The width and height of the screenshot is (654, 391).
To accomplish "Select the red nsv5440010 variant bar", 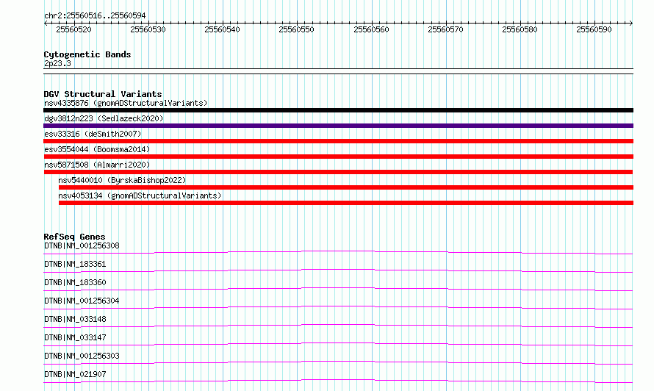I will [346, 187].
